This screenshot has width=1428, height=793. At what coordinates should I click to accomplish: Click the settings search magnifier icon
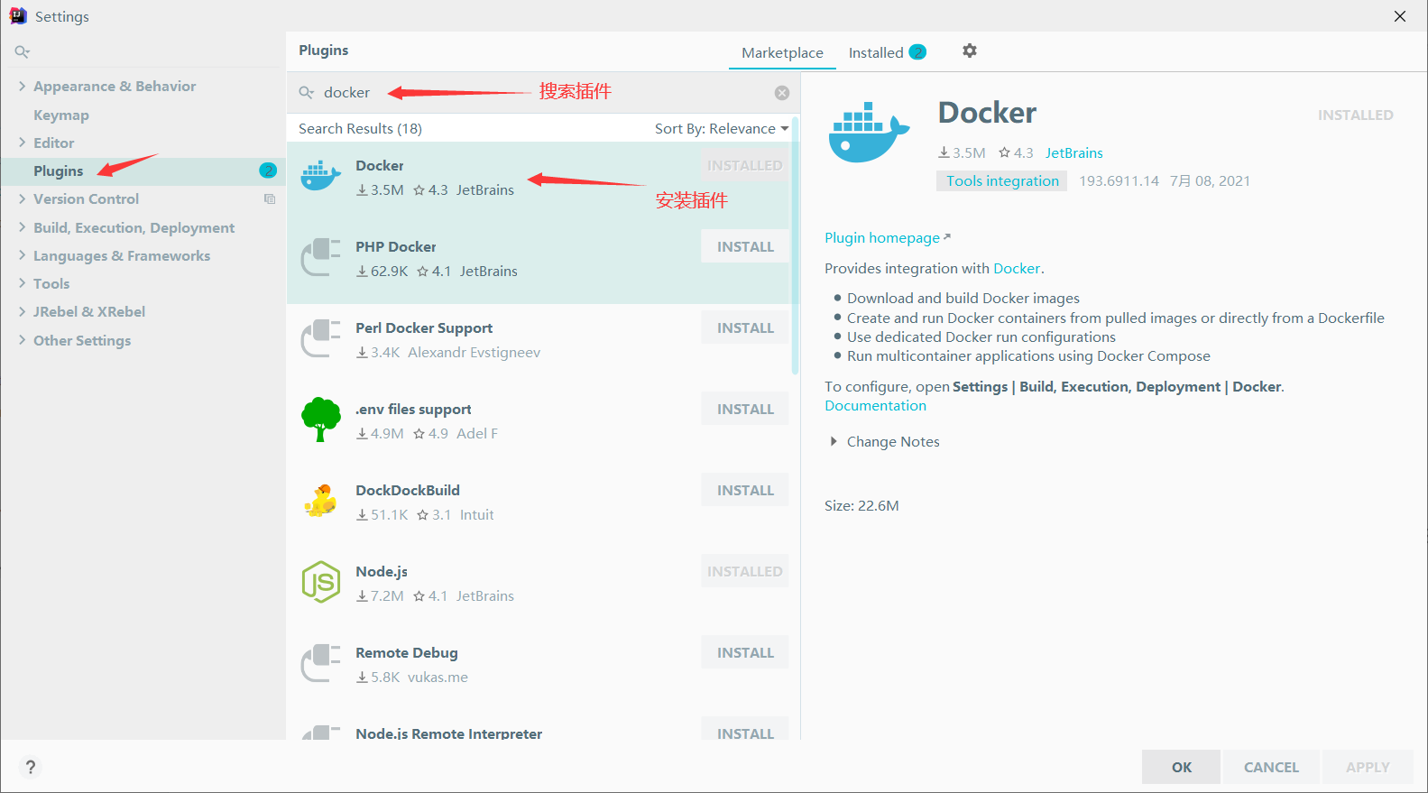pyautogui.click(x=23, y=52)
